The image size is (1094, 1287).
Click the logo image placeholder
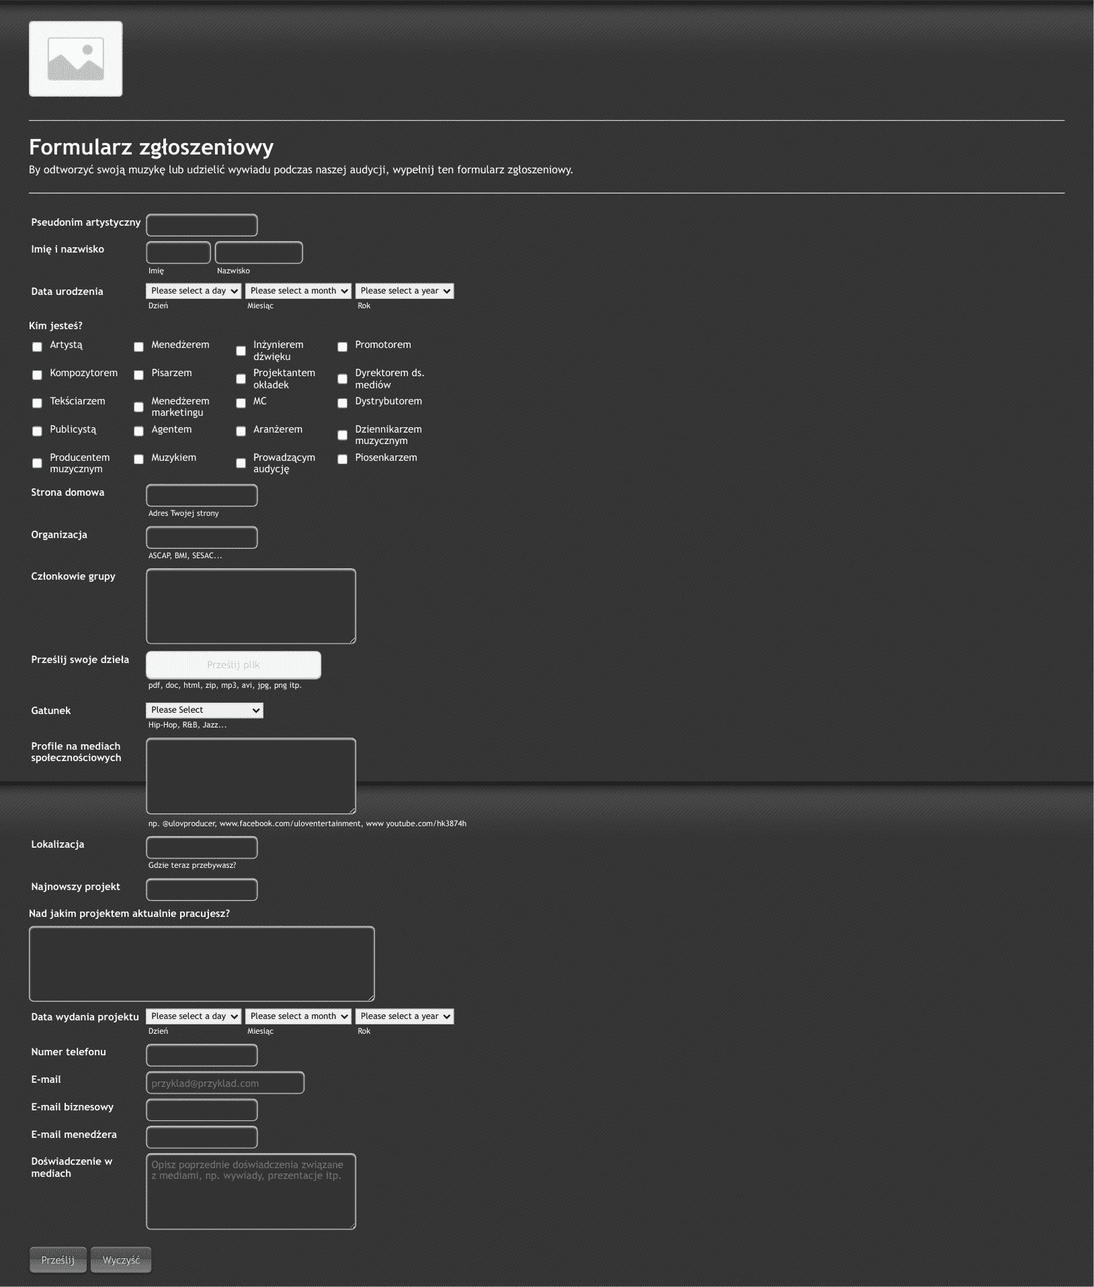coord(75,59)
